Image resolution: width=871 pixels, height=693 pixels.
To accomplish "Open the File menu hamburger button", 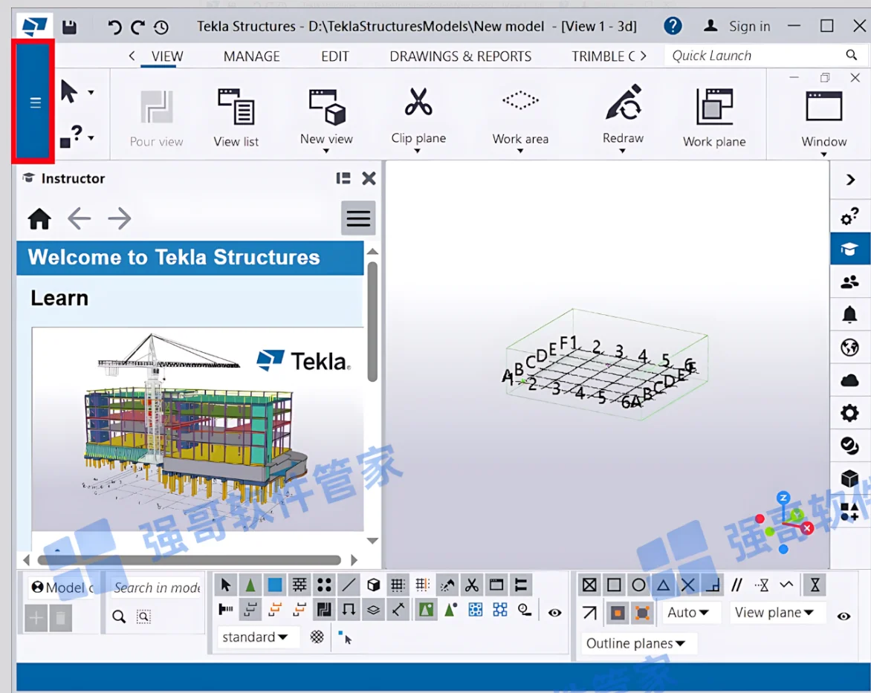I will [x=35, y=103].
